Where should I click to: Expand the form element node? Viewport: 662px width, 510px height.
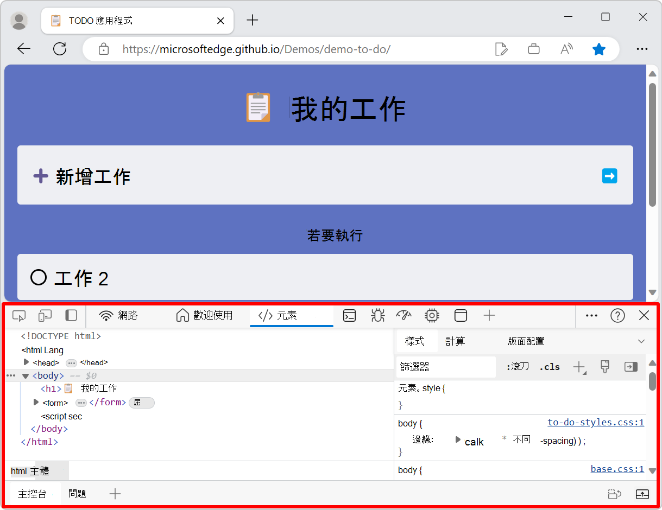35,402
